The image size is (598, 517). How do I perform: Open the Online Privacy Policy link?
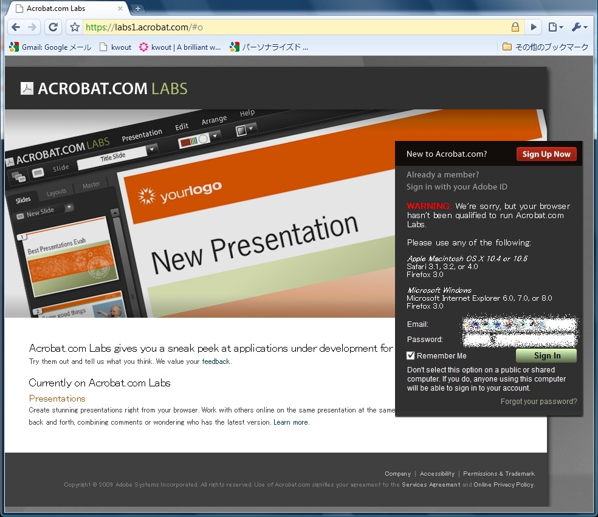pos(503,485)
